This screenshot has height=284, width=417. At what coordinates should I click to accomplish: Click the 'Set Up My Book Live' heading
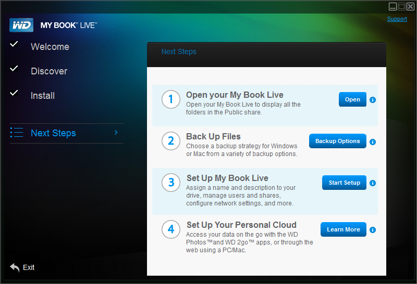[227, 178]
